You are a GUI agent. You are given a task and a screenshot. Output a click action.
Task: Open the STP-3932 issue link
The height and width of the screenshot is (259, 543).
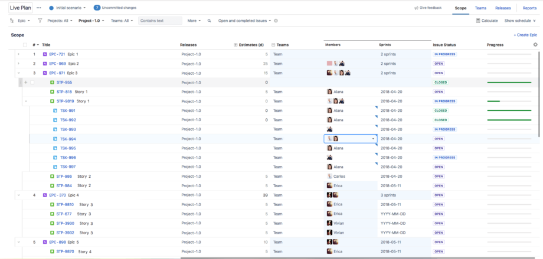65,233
